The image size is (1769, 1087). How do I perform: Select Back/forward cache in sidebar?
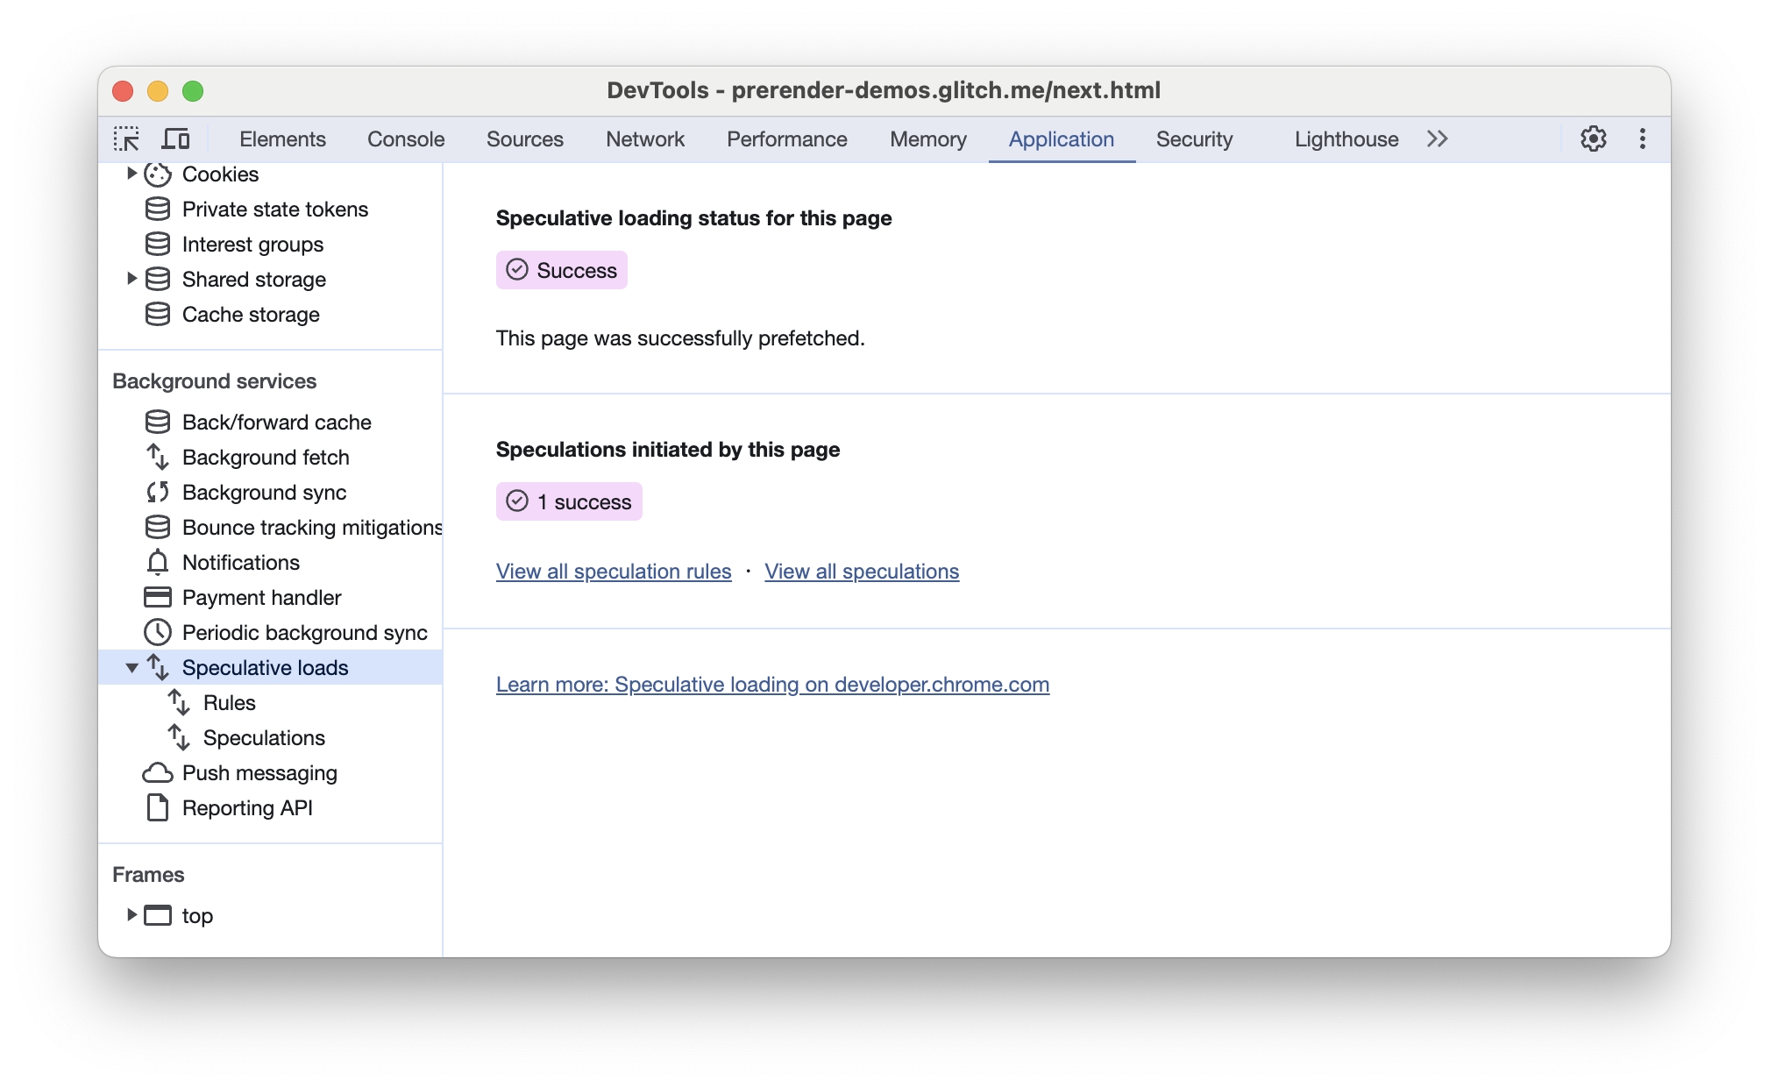tap(275, 421)
